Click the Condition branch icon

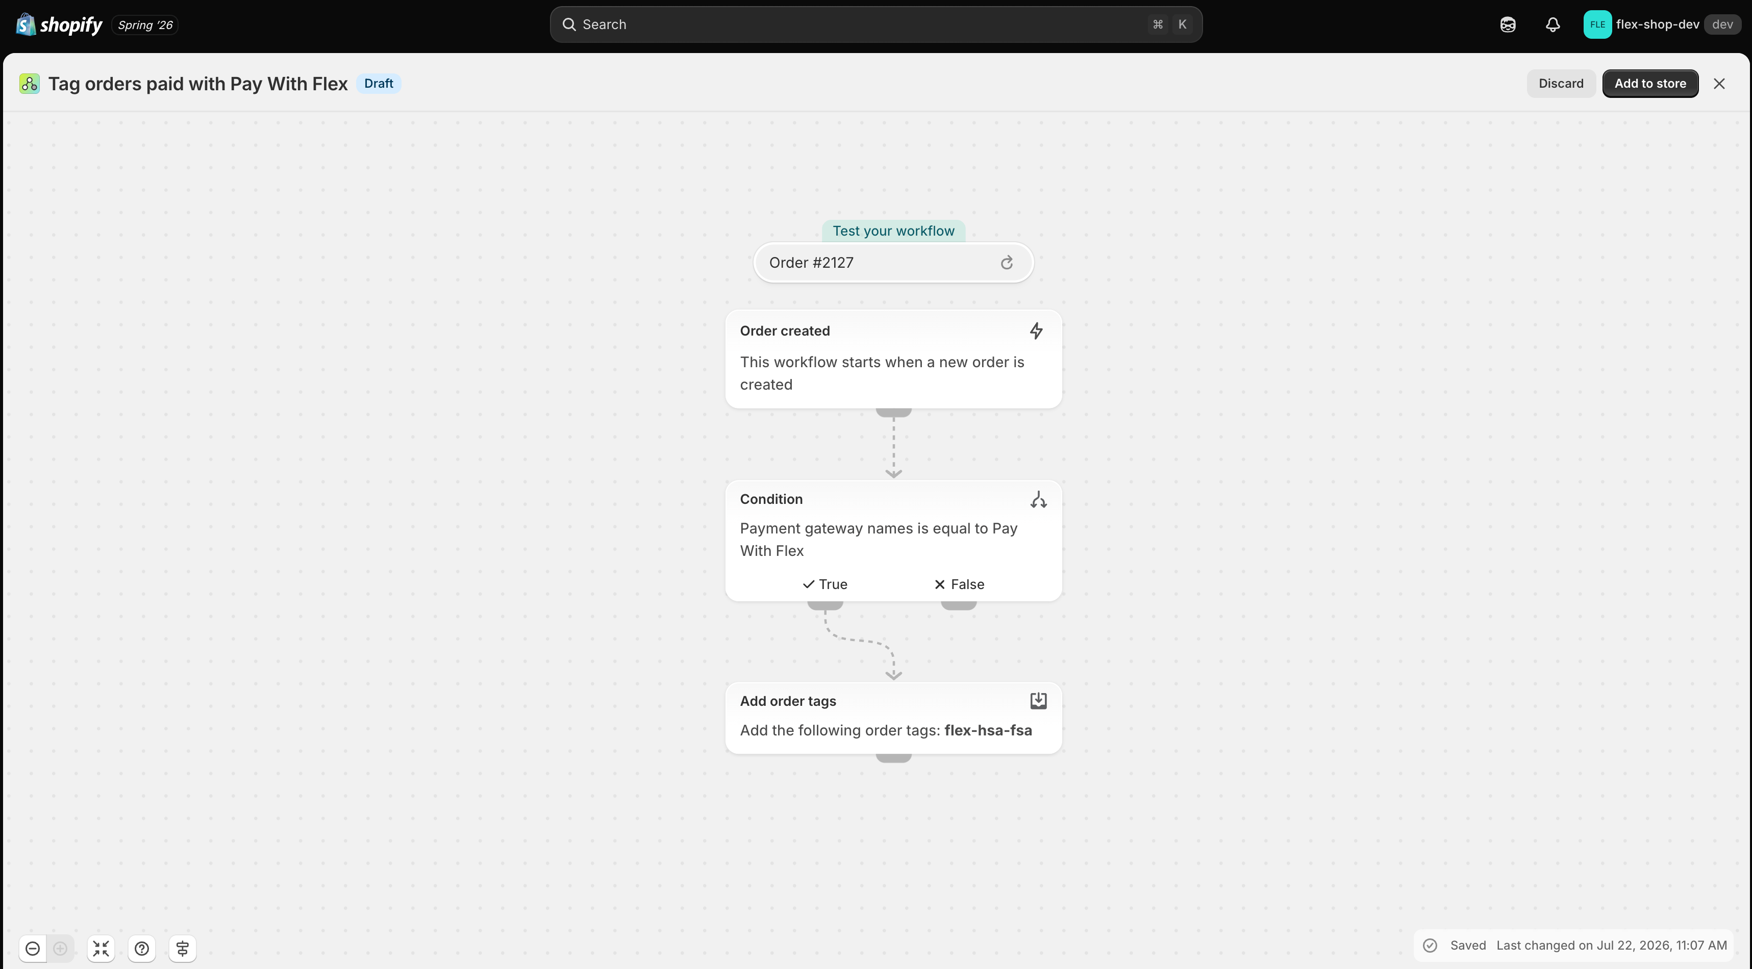point(1038,500)
